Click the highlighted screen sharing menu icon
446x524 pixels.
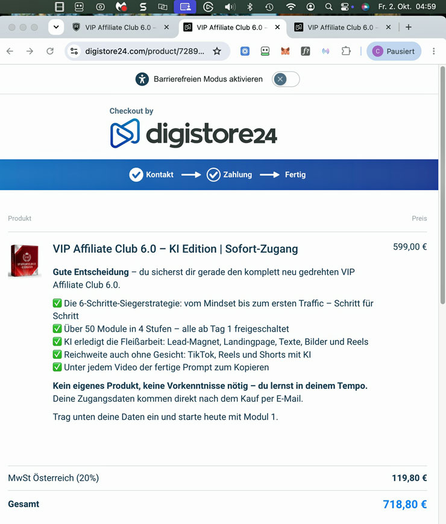tap(186, 7)
